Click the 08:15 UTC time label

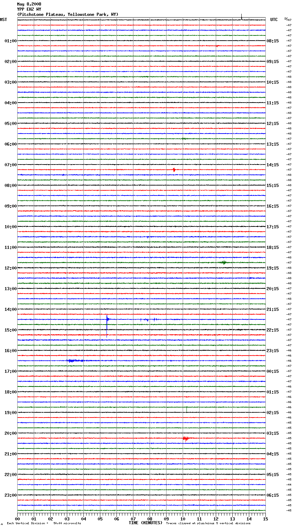pos(273,41)
